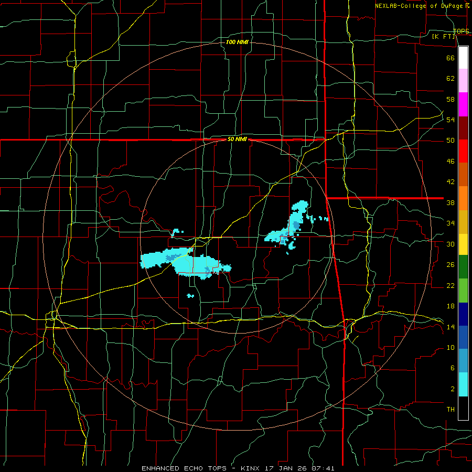472x472 pixels.
Task: Select the dark red (maroon) legend block
Action: coord(463,128)
